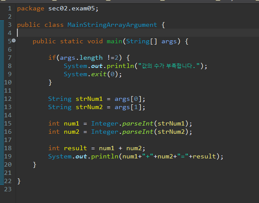Click the 'int' keyword on line 18

(x=54, y=148)
